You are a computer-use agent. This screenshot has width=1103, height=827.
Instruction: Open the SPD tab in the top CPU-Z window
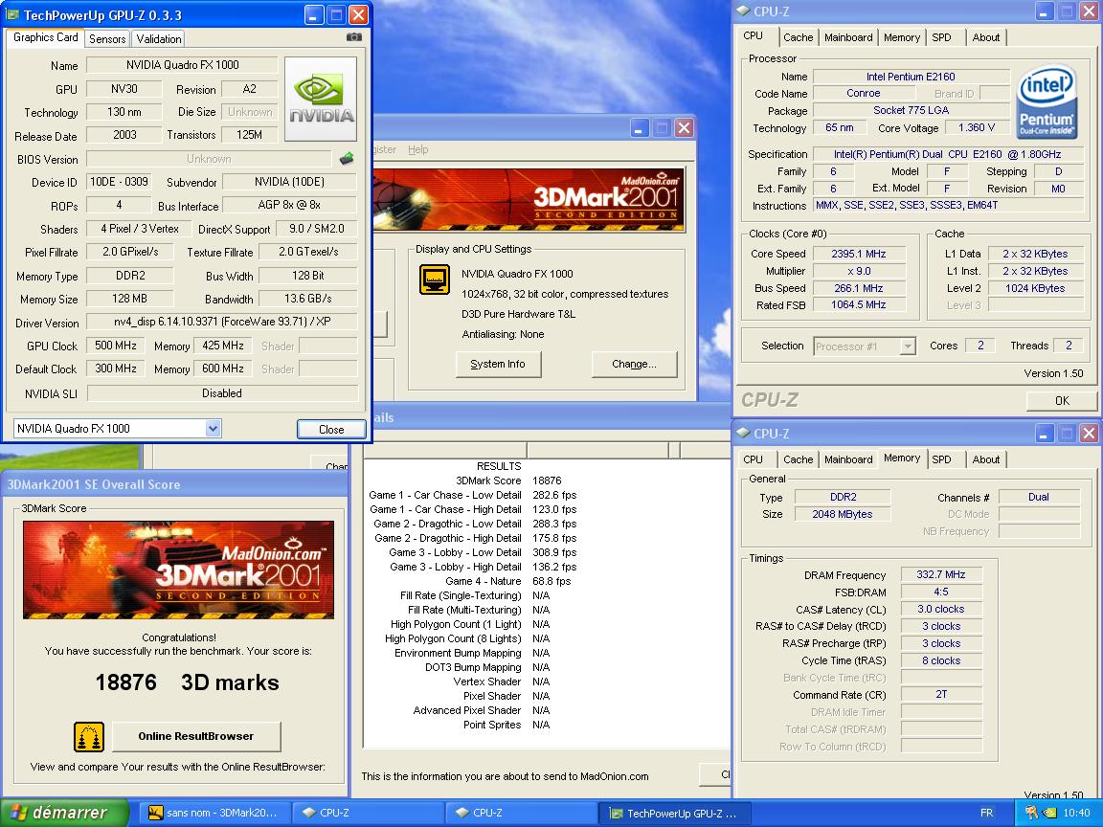(x=941, y=37)
